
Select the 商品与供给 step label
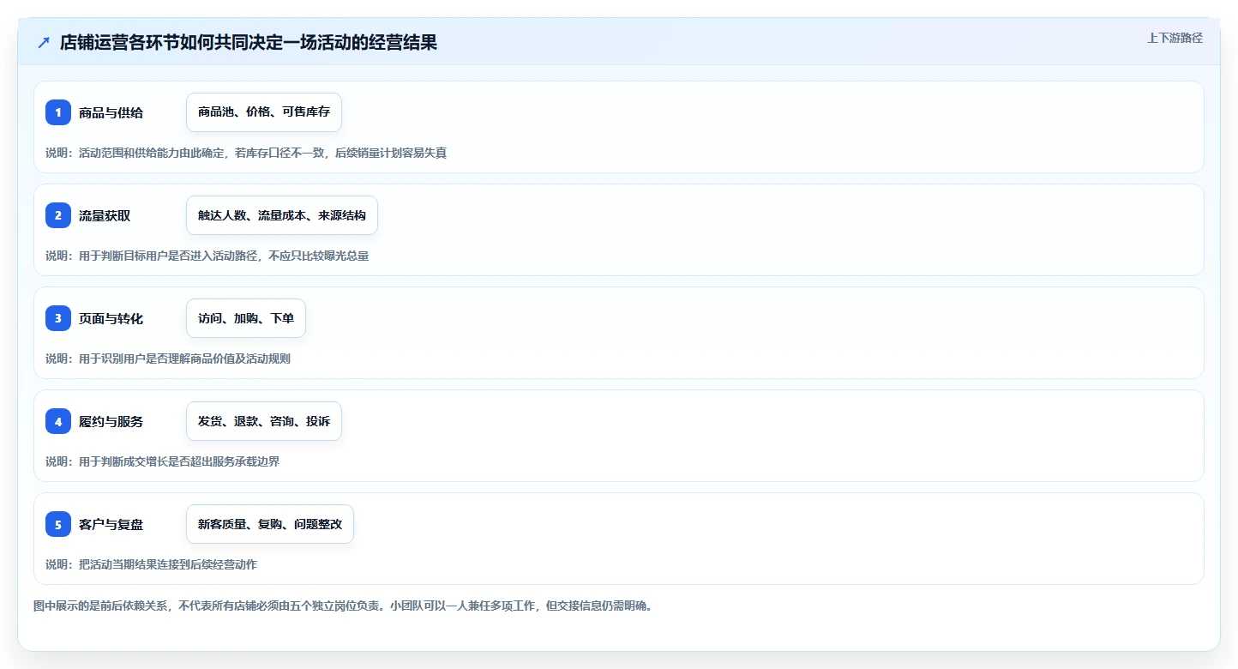(x=111, y=112)
